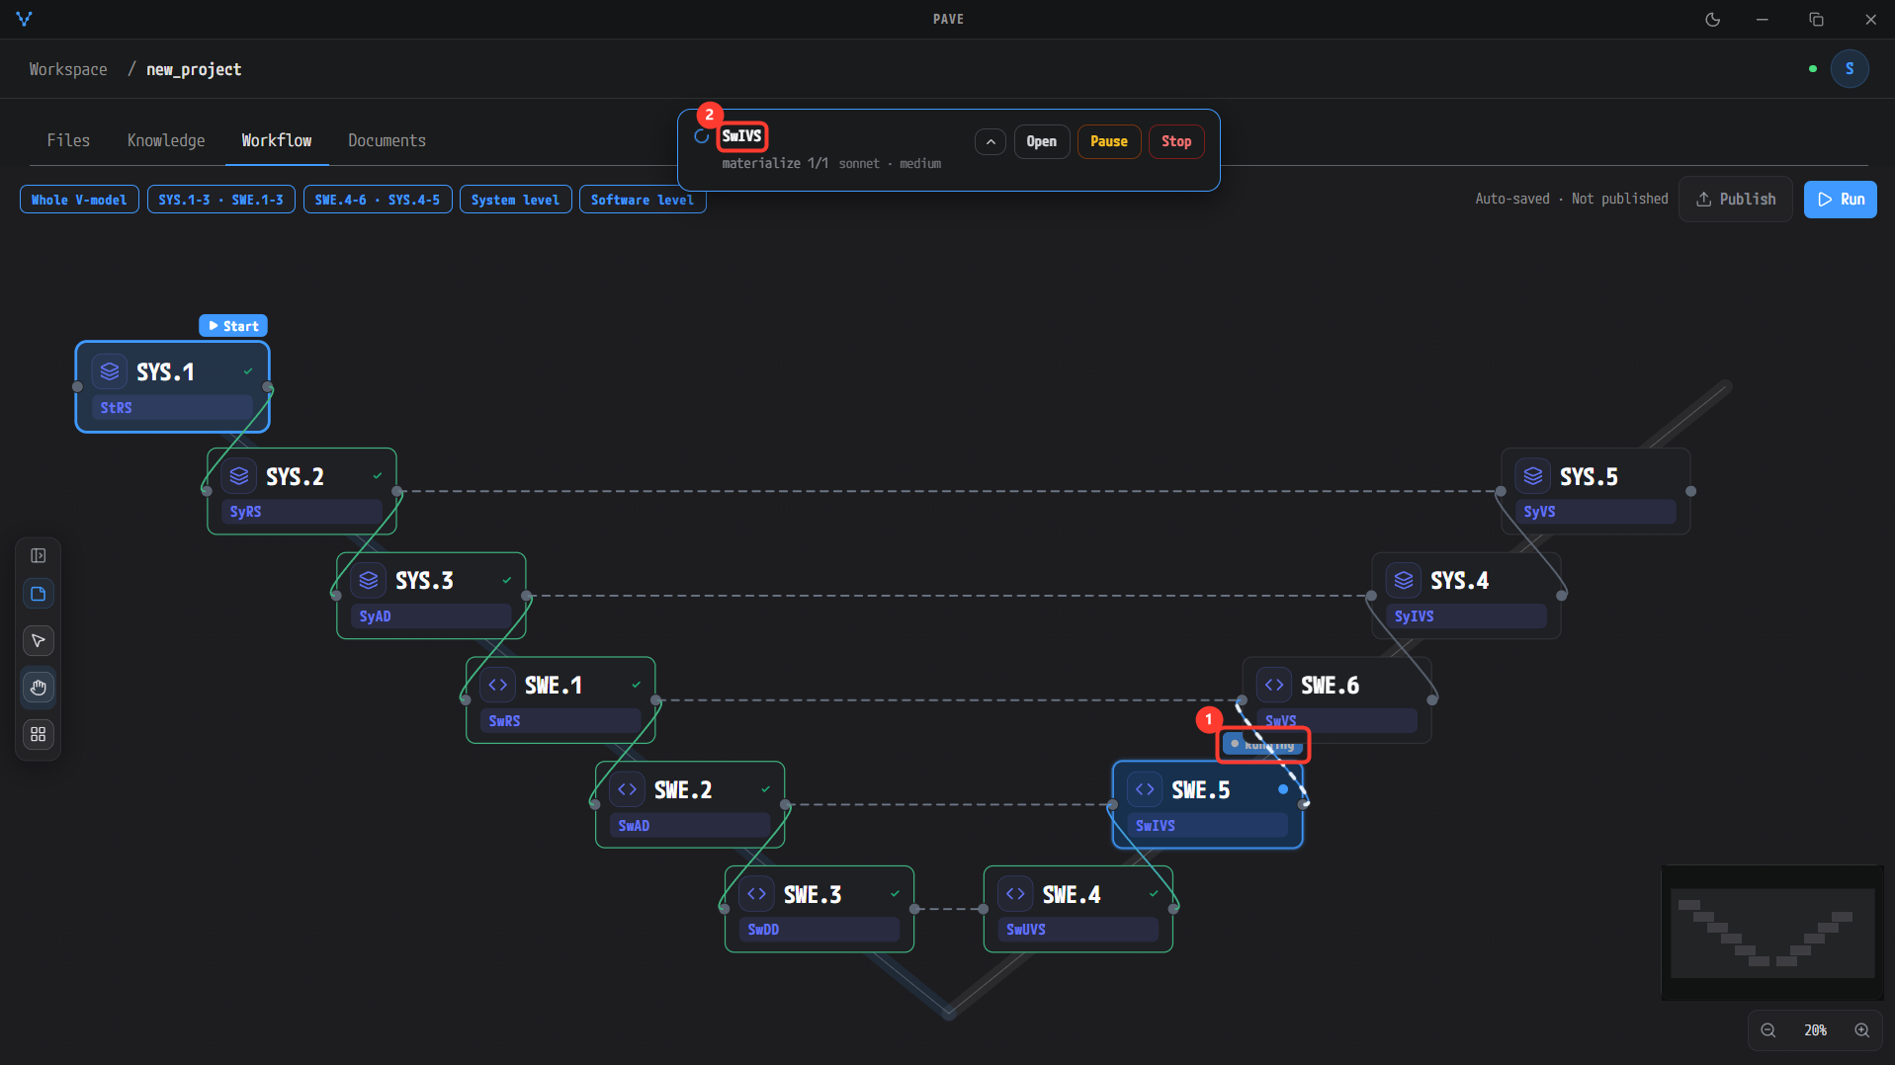Screen dimensions: 1895x1065
Task: Stop the running SwIVS task
Action: [1176, 141]
